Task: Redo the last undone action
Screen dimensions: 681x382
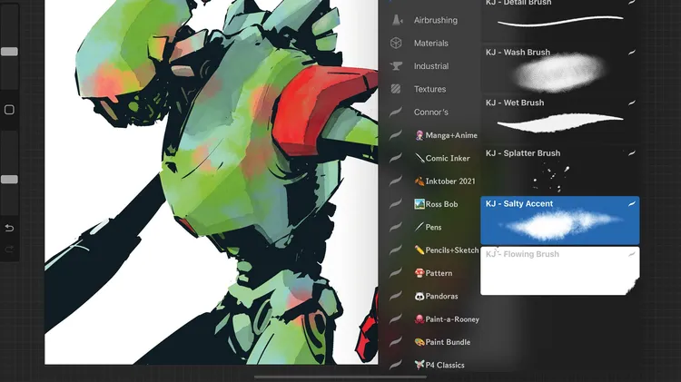Action: tap(9, 250)
